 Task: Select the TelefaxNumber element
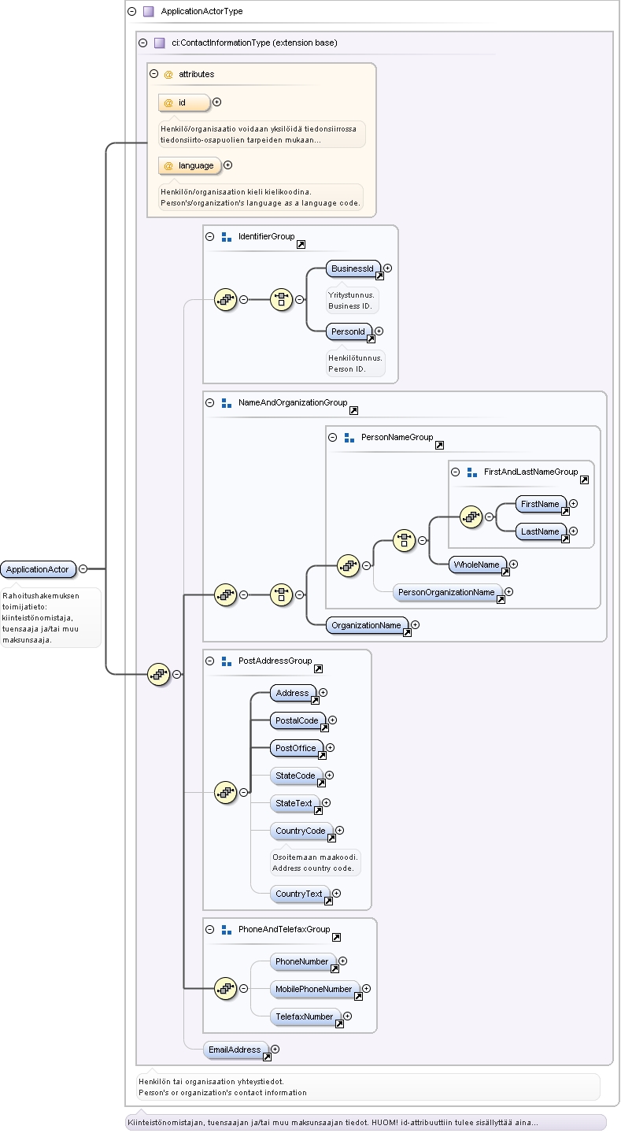coord(305,1016)
